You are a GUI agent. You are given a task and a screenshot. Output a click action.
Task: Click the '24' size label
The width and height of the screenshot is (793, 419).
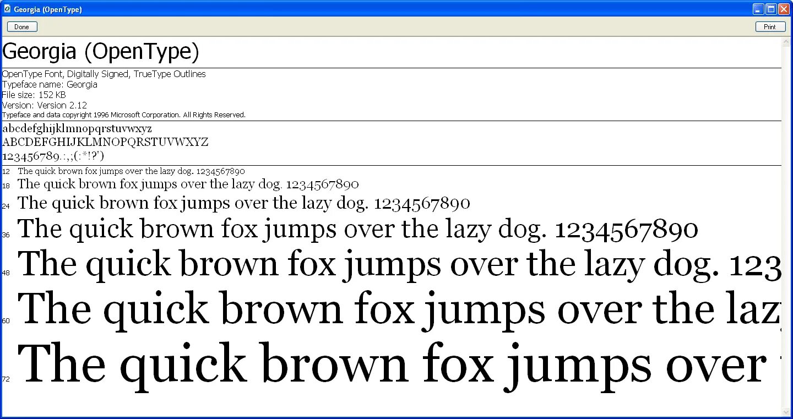coord(6,206)
